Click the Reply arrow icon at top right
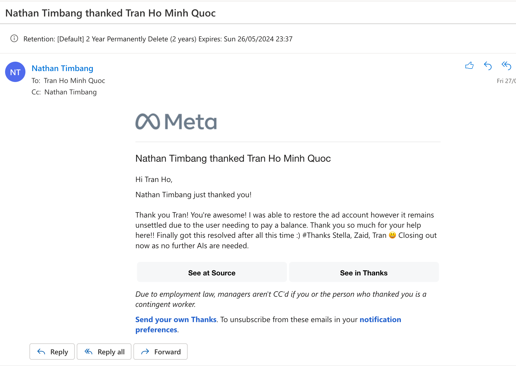Viewport: 516px width, 366px height. coord(488,66)
